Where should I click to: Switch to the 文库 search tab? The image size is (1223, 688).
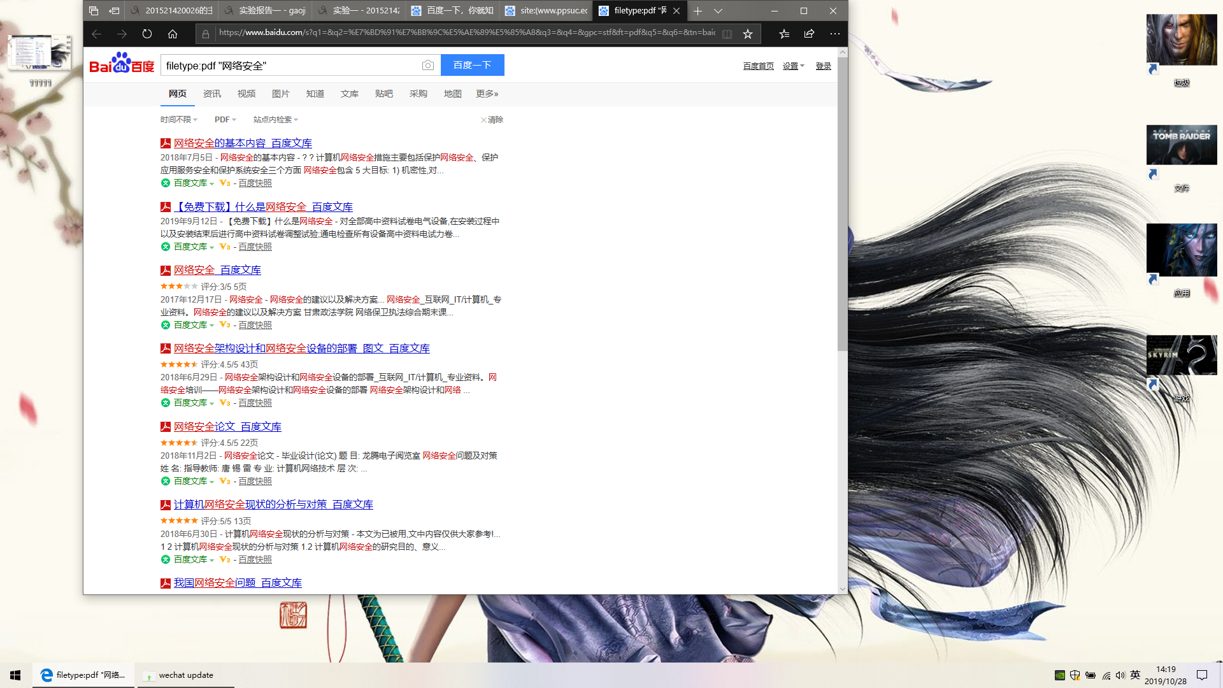[349, 94]
